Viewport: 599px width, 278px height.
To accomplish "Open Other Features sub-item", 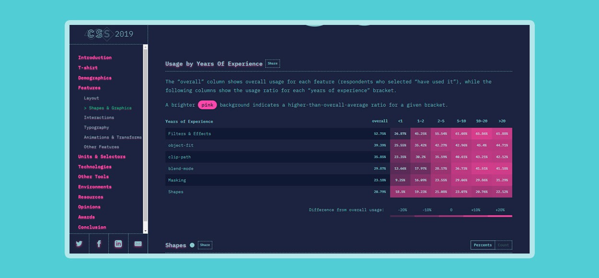I will click(x=102, y=147).
